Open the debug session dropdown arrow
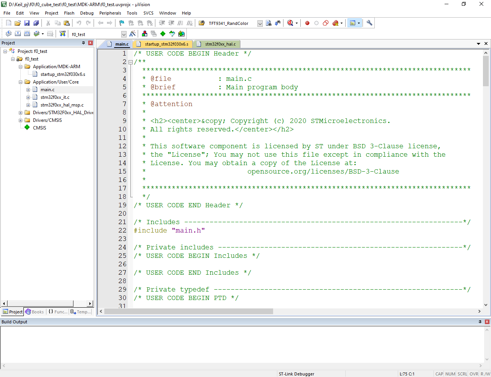Screen dimensions: 491x377 297,23
